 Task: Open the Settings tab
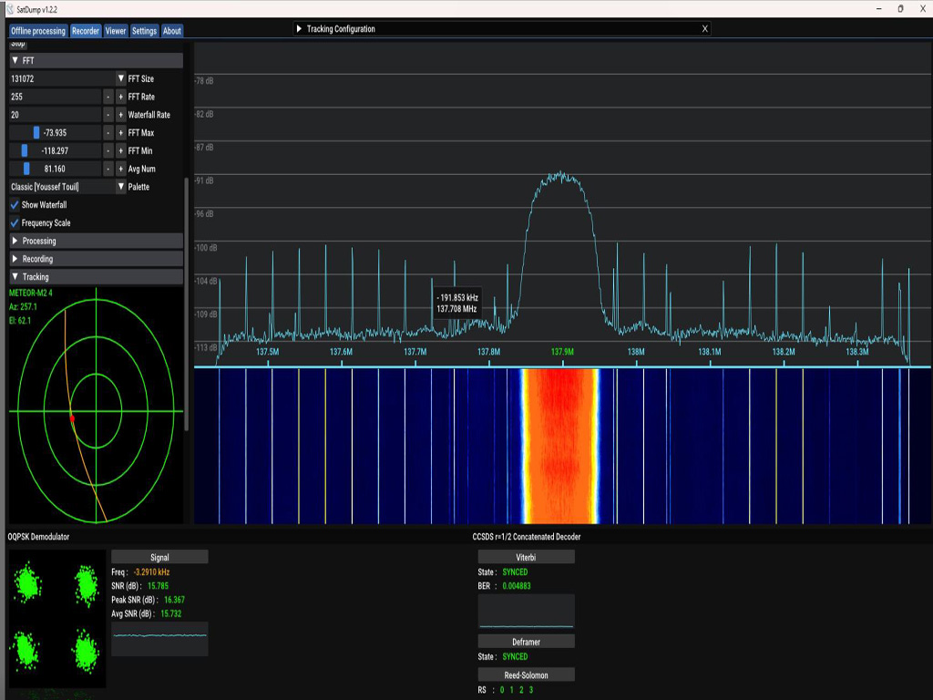click(144, 31)
